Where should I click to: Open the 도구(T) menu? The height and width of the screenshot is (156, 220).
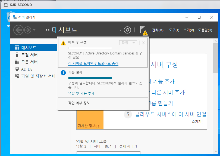pyautogui.click(x=174, y=30)
